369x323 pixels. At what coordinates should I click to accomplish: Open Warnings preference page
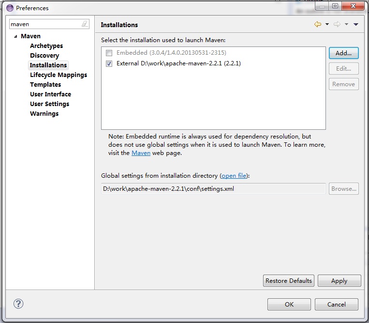coord(44,113)
